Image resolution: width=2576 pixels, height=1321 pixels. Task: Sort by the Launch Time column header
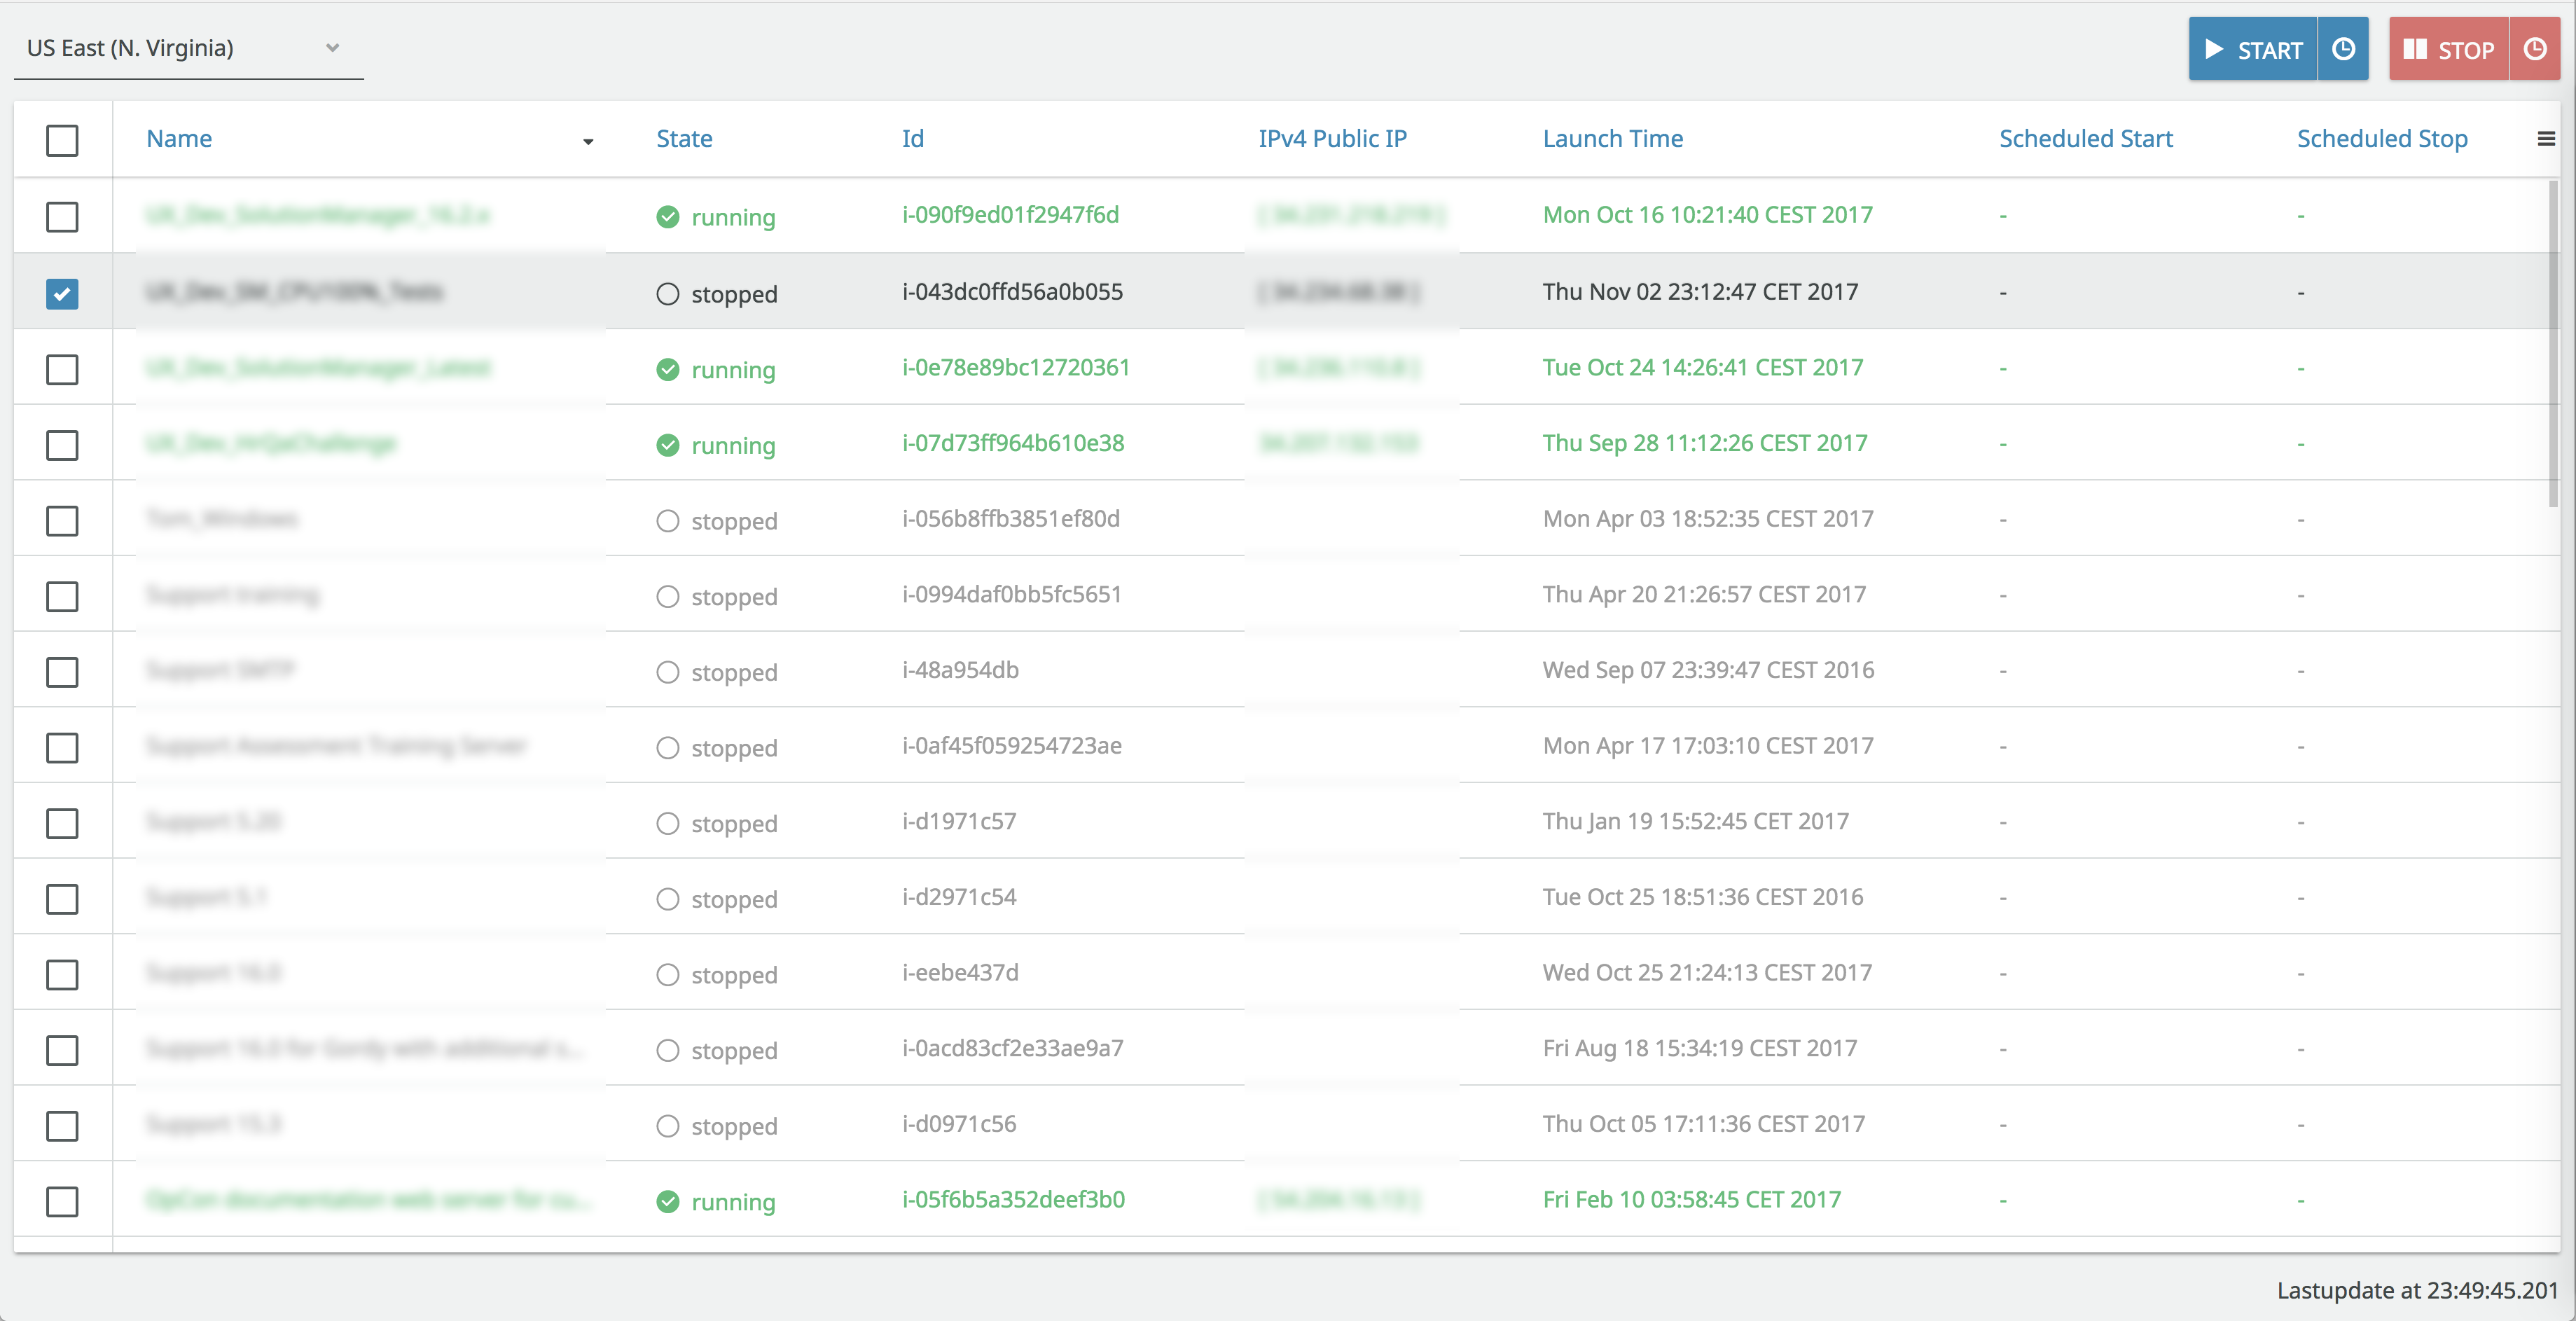1612,139
